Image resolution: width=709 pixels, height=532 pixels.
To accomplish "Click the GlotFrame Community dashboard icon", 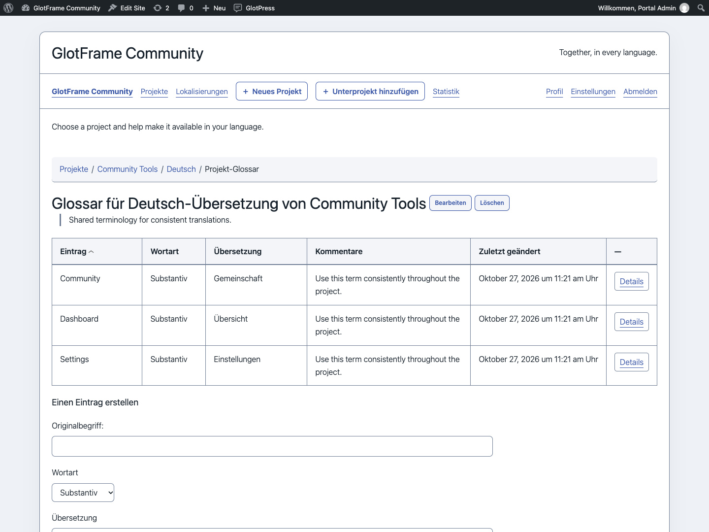I will coord(26,8).
